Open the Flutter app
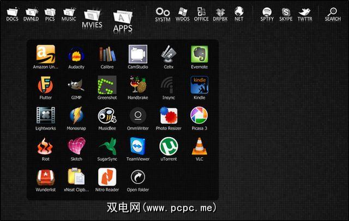 click(x=46, y=88)
